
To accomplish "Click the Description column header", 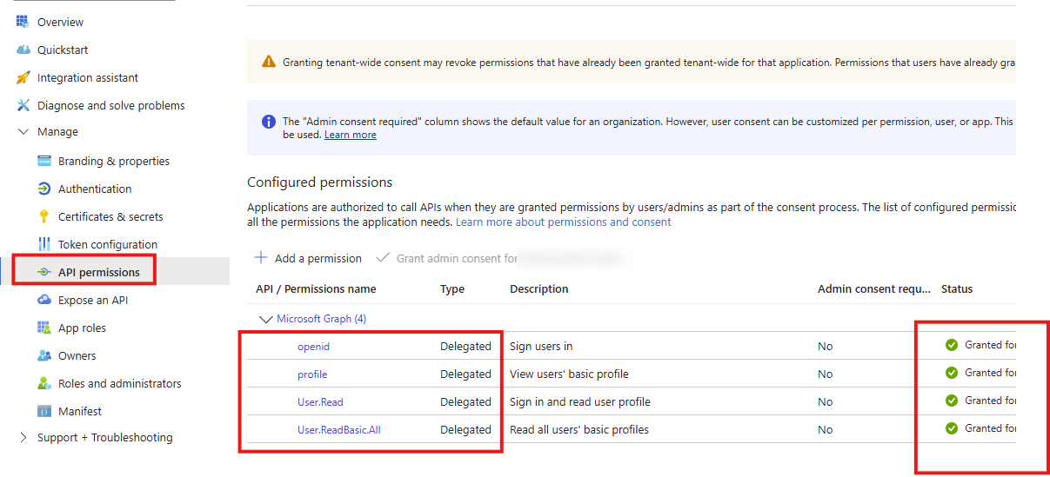I will coord(539,288).
